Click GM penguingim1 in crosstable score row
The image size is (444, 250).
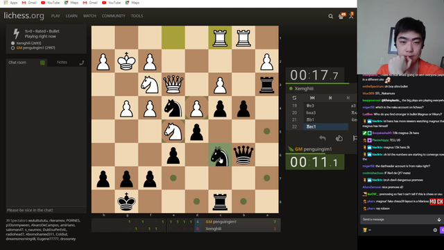click(x=221, y=222)
